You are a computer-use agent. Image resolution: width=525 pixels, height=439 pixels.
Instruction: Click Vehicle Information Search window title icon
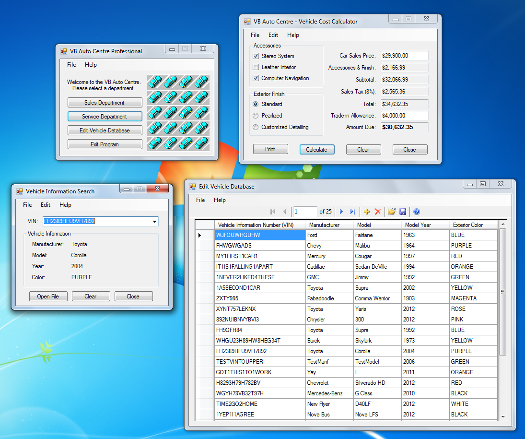click(20, 191)
